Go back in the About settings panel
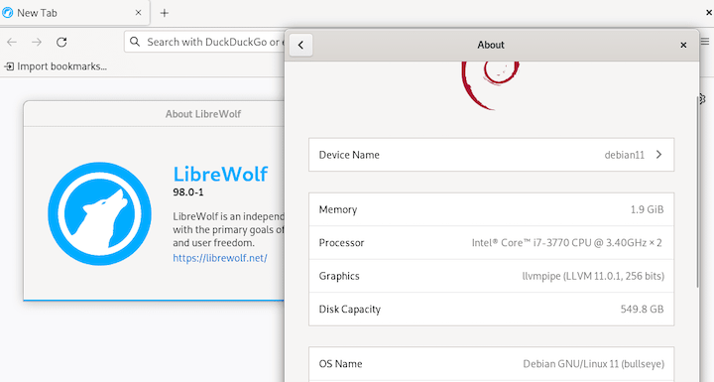This screenshot has width=714, height=382. [x=300, y=45]
